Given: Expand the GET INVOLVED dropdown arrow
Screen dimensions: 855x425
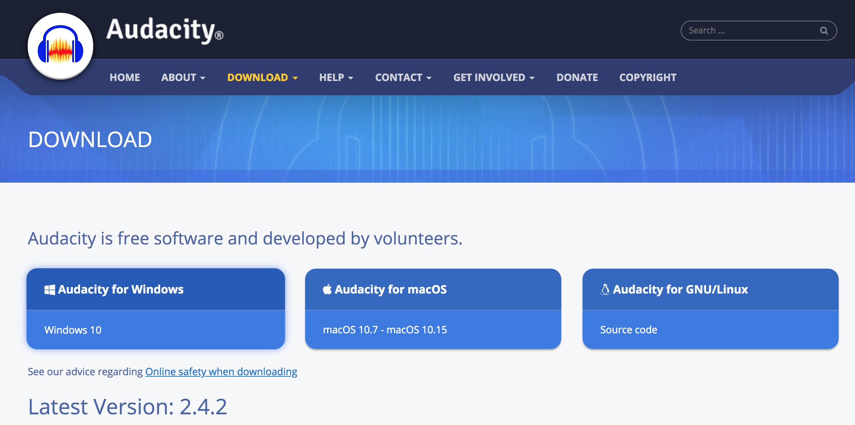Looking at the screenshot, I should [532, 78].
